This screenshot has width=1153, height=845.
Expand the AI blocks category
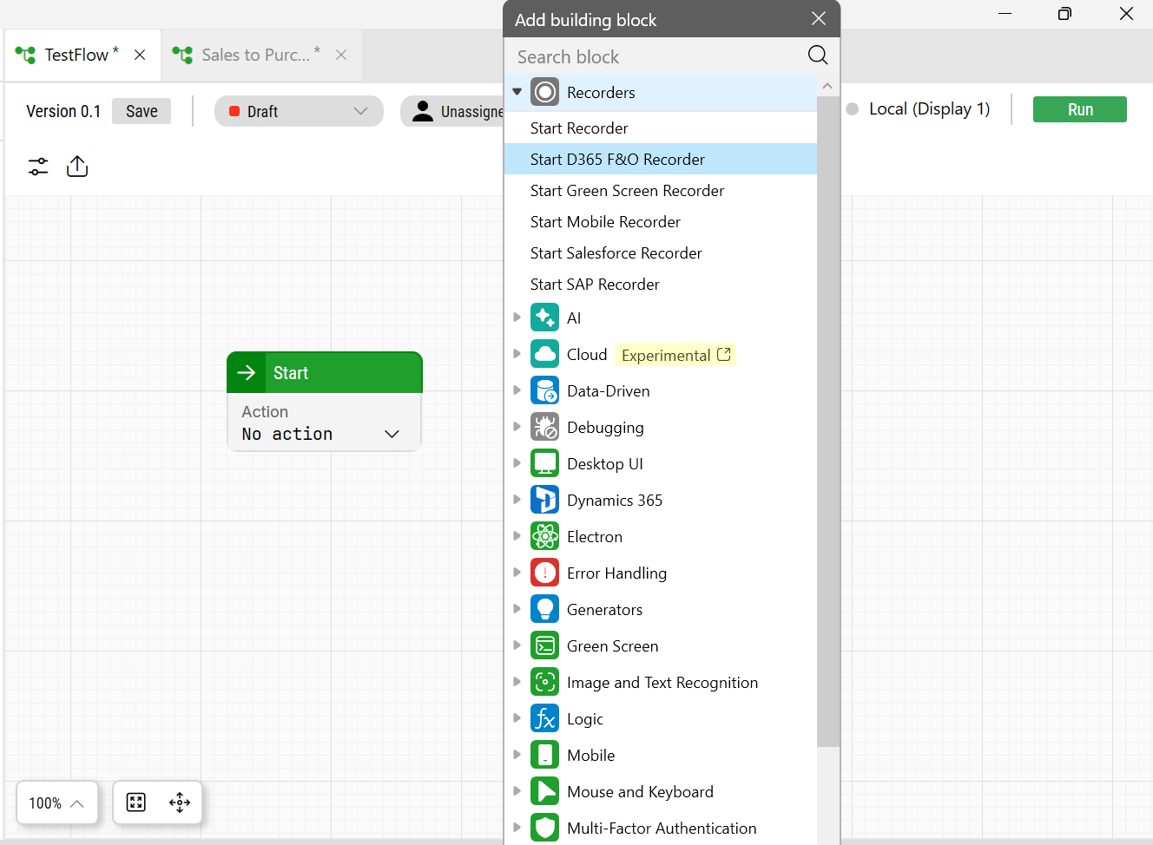517,318
